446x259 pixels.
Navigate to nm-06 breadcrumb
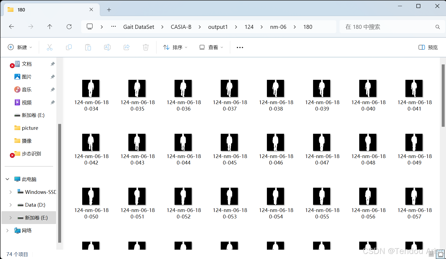(x=278, y=27)
